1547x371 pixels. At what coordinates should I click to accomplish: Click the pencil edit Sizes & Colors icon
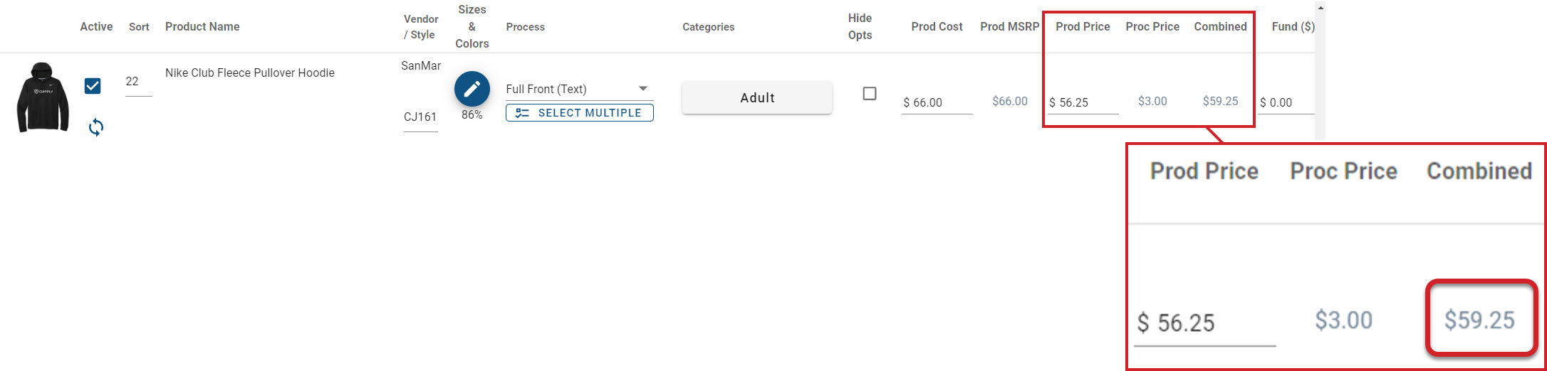[472, 89]
